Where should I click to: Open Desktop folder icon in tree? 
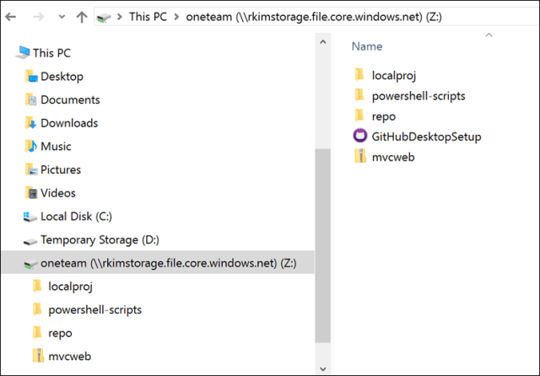[x=31, y=77]
